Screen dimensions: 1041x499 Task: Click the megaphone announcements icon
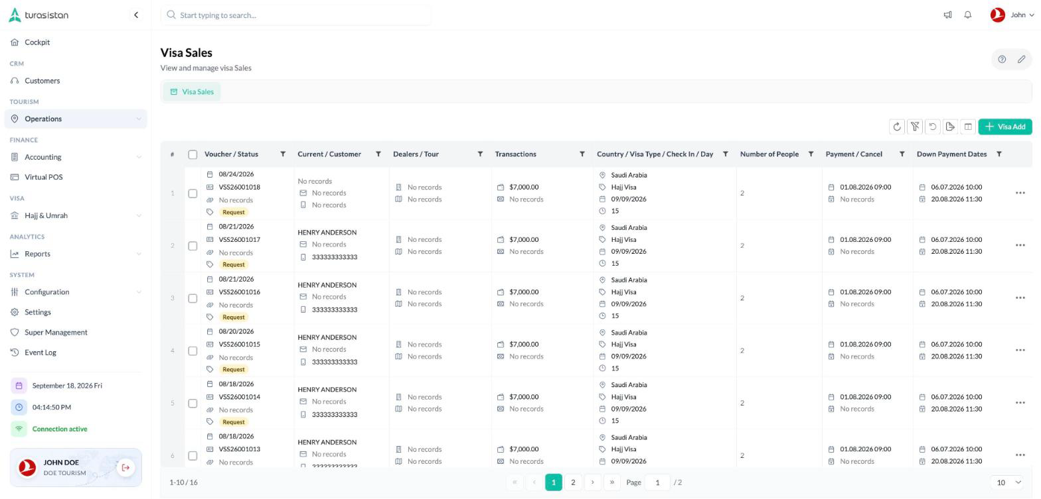(x=948, y=15)
